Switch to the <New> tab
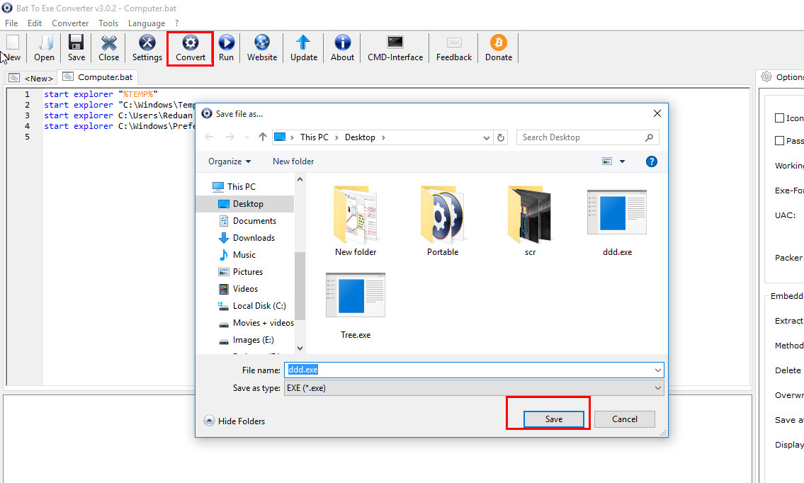This screenshot has width=804, height=483. point(31,78)
